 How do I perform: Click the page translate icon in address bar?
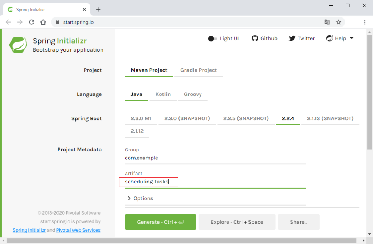pyautogui.click(x=327, y=22)
